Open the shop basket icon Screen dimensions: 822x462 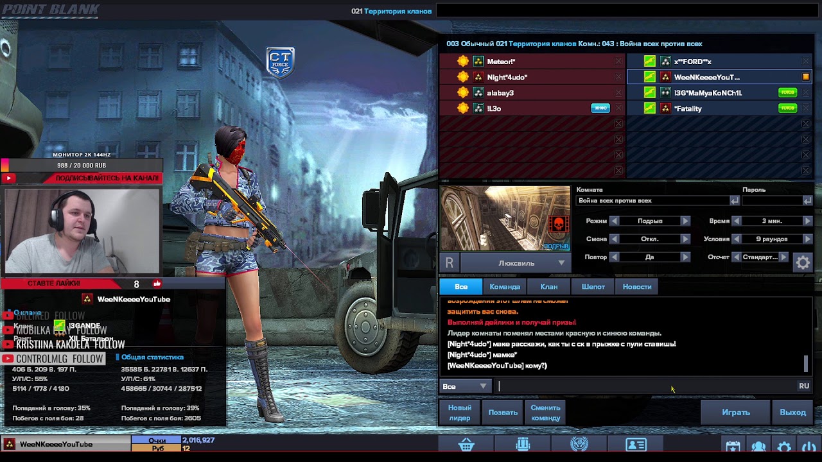(466, 445)
